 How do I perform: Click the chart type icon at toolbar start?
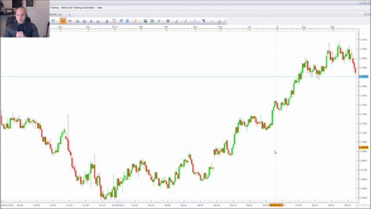(x=53, y=21)
